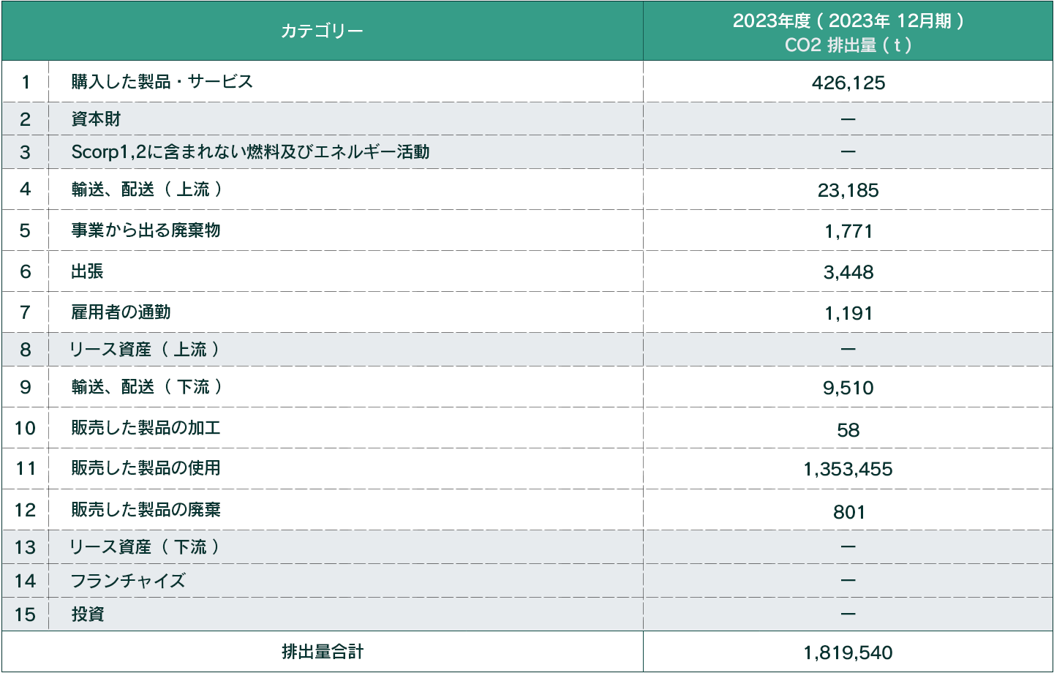The height and width of the screenshot is (673, 1054).
Task: Click the value 9,510
Action: tap(848, 388)
